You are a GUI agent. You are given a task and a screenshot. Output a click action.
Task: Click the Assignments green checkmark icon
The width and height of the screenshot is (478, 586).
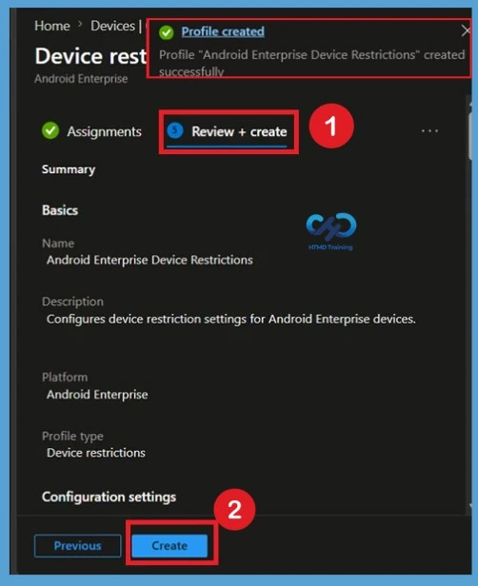coord(50,131)
